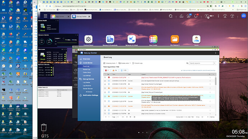Screen dimensions: 248x139
Task: Open row options for 'Started Qcenter Agent' entry
Action: [210, 84]
